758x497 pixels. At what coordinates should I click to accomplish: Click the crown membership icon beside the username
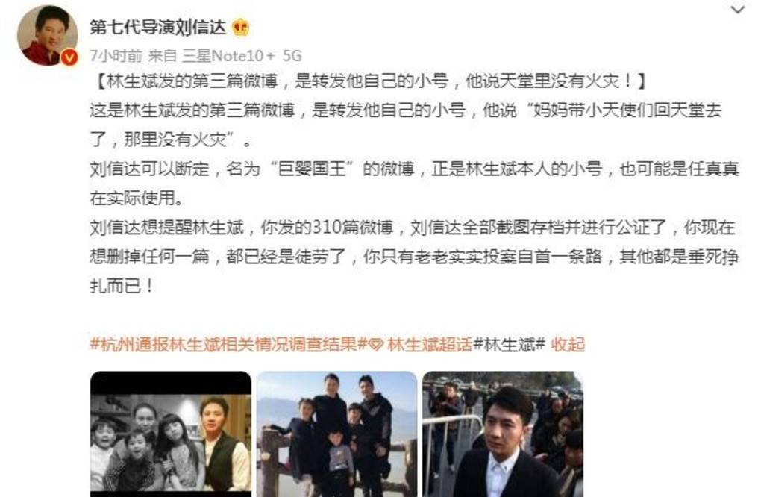click(x=241, y=28)
